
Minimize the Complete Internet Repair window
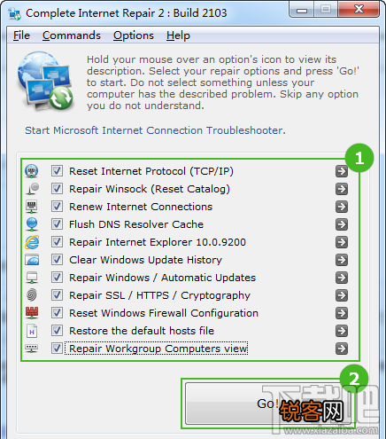tap(302, 11)
